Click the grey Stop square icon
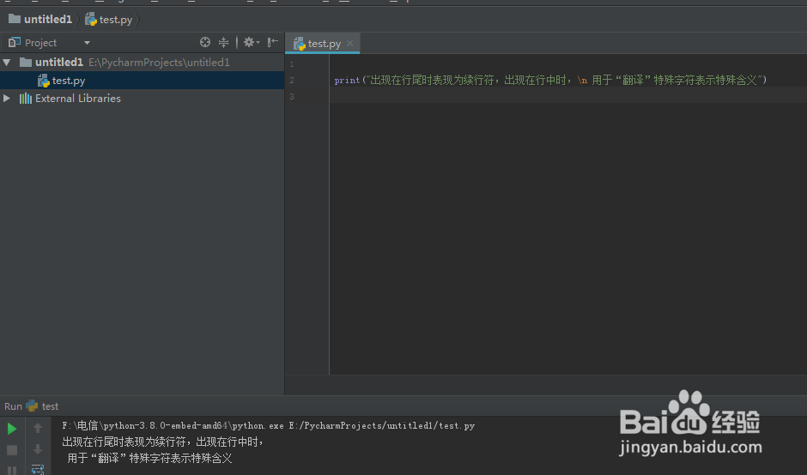 tap(12, 450)
